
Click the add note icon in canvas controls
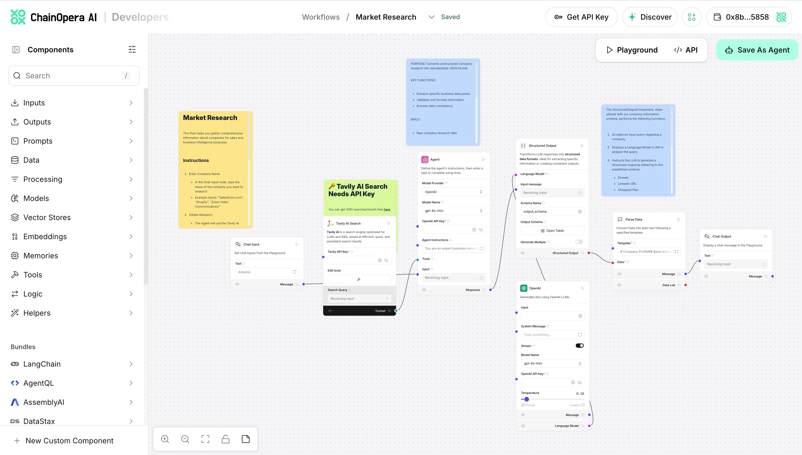click(x=246, y=439)
